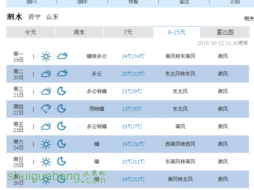Switch to the 周末 tab
Screen dimensions: 254x190
[79, 32]
